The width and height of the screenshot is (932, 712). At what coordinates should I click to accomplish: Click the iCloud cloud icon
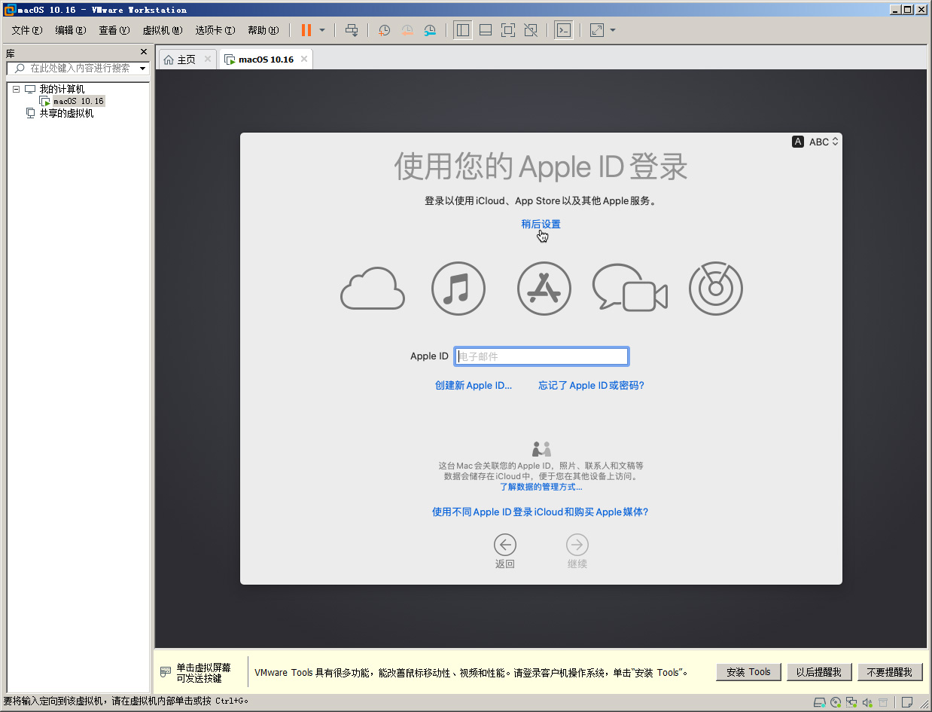point(373,289)
